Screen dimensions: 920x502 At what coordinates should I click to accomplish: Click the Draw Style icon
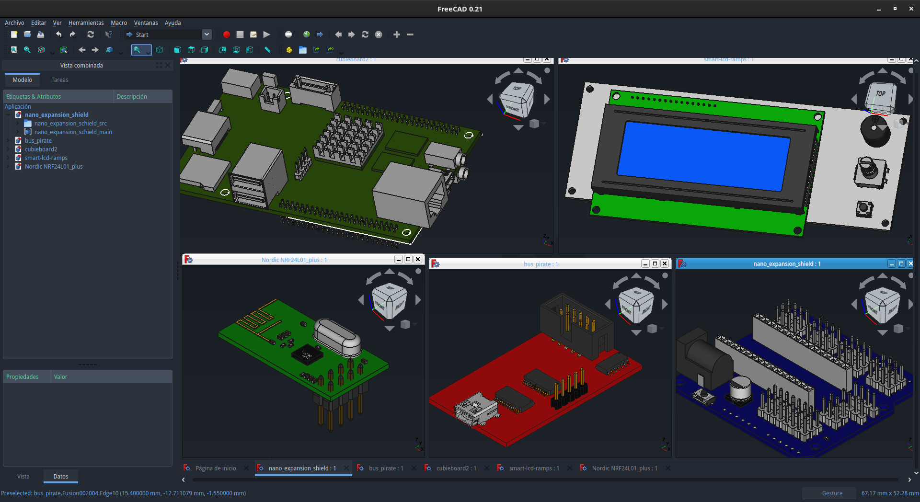click(41, 50)
